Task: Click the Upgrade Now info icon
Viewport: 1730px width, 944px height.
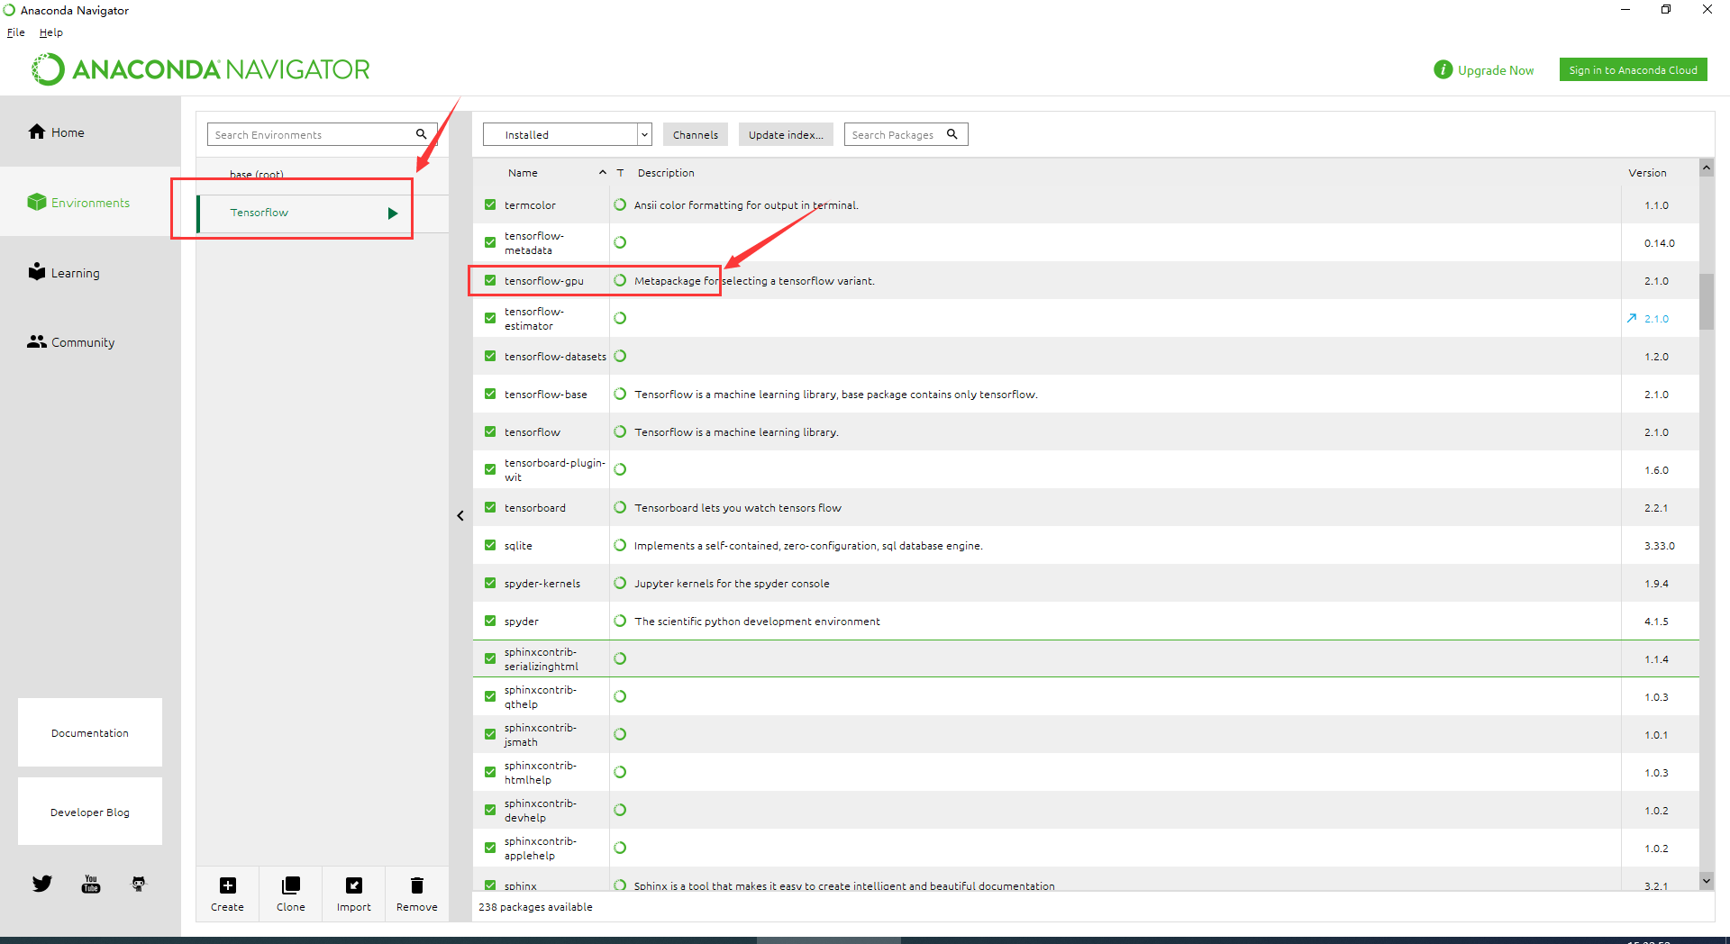Action: [x=1443, y=69]
